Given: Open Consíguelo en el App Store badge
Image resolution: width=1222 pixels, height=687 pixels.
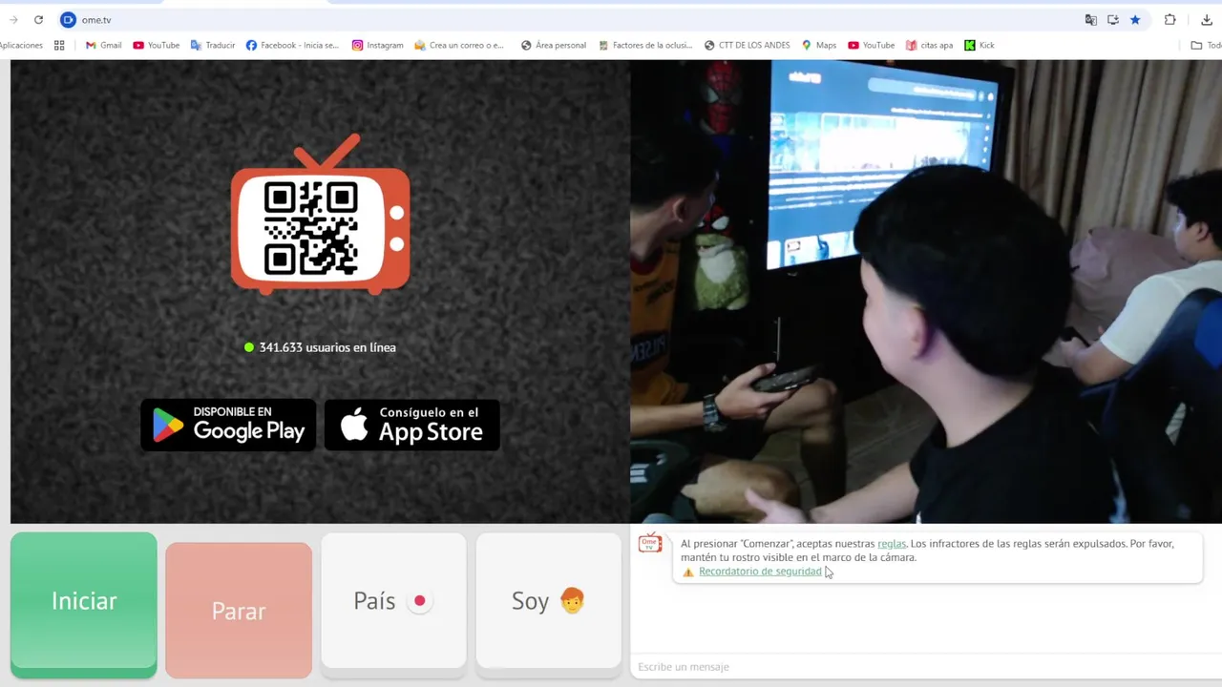Looking at the screenshot, I should [412, 425].
